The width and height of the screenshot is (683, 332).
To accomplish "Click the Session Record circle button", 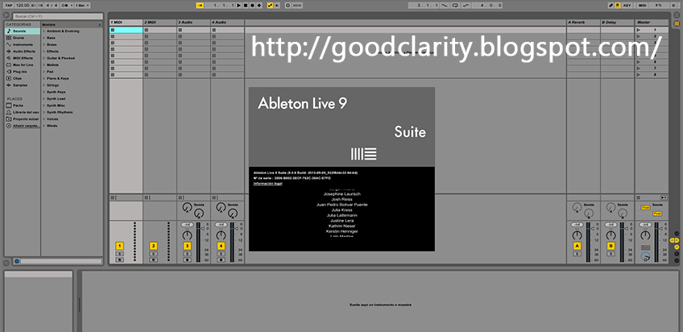I will tap(288, 5).
